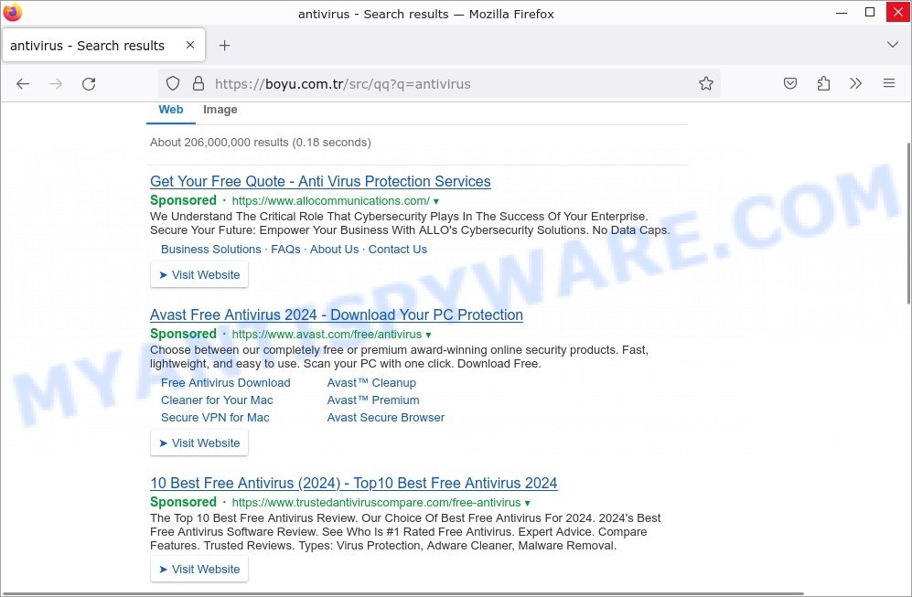The width and height of the screenshot is (912, 597).
Task: Click the About 206,000,000 results text
Action: tap(261, 143)
